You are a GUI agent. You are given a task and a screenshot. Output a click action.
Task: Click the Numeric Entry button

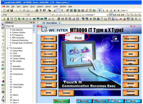pyautogui.click(x=49, y=46)
